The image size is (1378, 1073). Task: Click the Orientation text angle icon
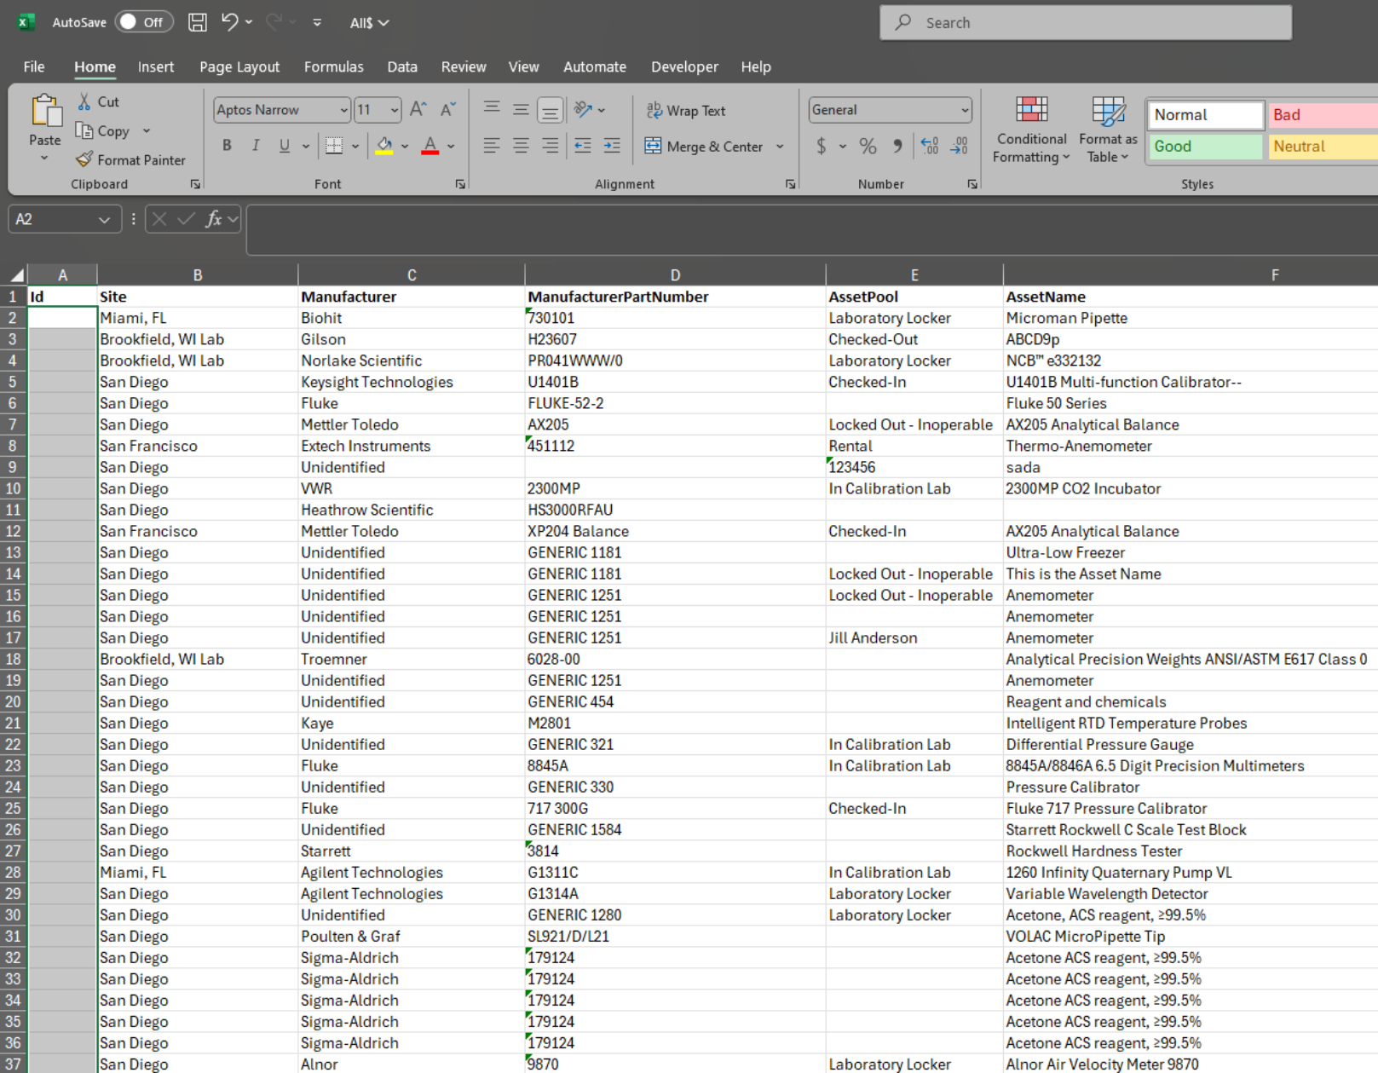point(583,109)
